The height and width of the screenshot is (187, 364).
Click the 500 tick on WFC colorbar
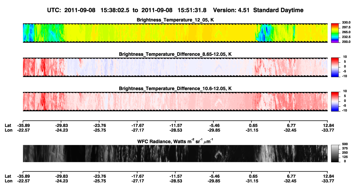coord(345,144)
